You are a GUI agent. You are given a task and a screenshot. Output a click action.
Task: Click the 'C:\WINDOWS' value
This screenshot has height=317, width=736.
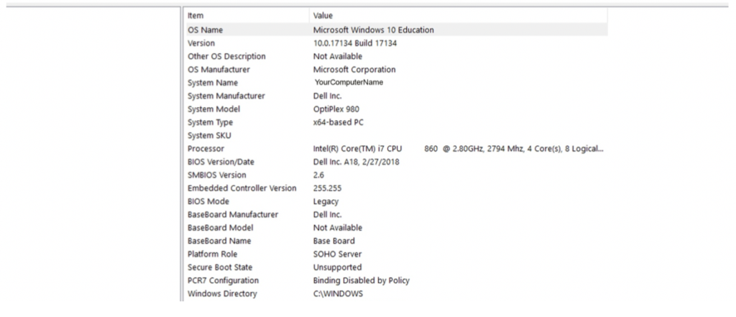(x=338, y=293)
